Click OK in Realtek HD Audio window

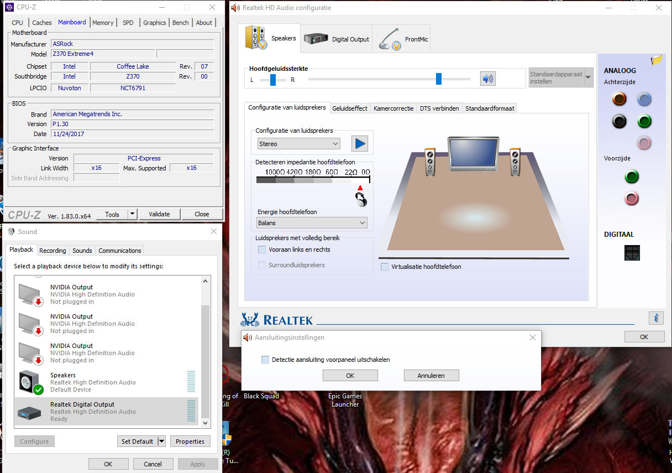[644, 336]
